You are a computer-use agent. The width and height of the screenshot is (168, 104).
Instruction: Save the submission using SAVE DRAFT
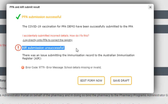pos(121,80)
